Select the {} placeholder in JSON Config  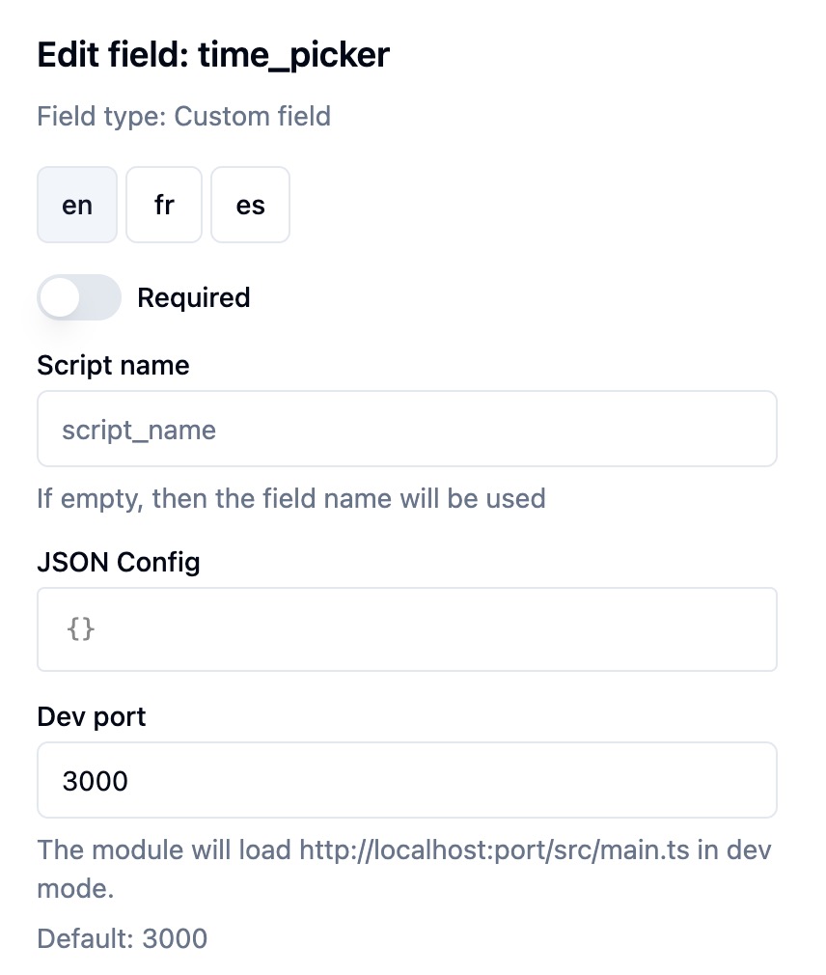(83, 629)
